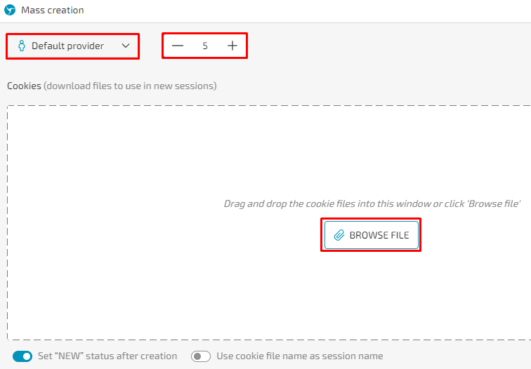Expand the provider list via chevron arrow
Screen dimensions: 531x369
pos(126,46)
